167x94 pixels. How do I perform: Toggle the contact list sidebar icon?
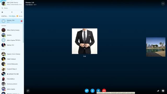(28, 91)
